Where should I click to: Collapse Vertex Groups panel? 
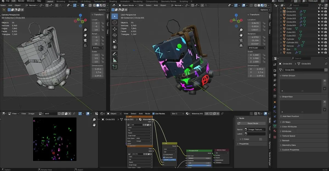point(303,75)
